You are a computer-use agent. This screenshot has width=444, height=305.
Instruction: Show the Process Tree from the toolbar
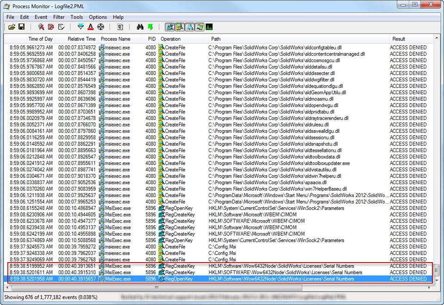pos(120,27)
